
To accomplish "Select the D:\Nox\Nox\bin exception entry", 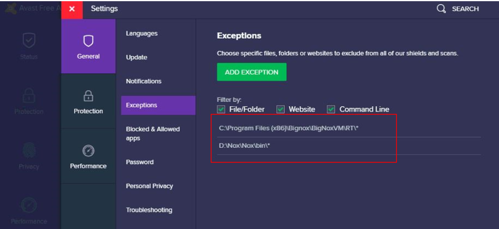I will coord(244,146).
